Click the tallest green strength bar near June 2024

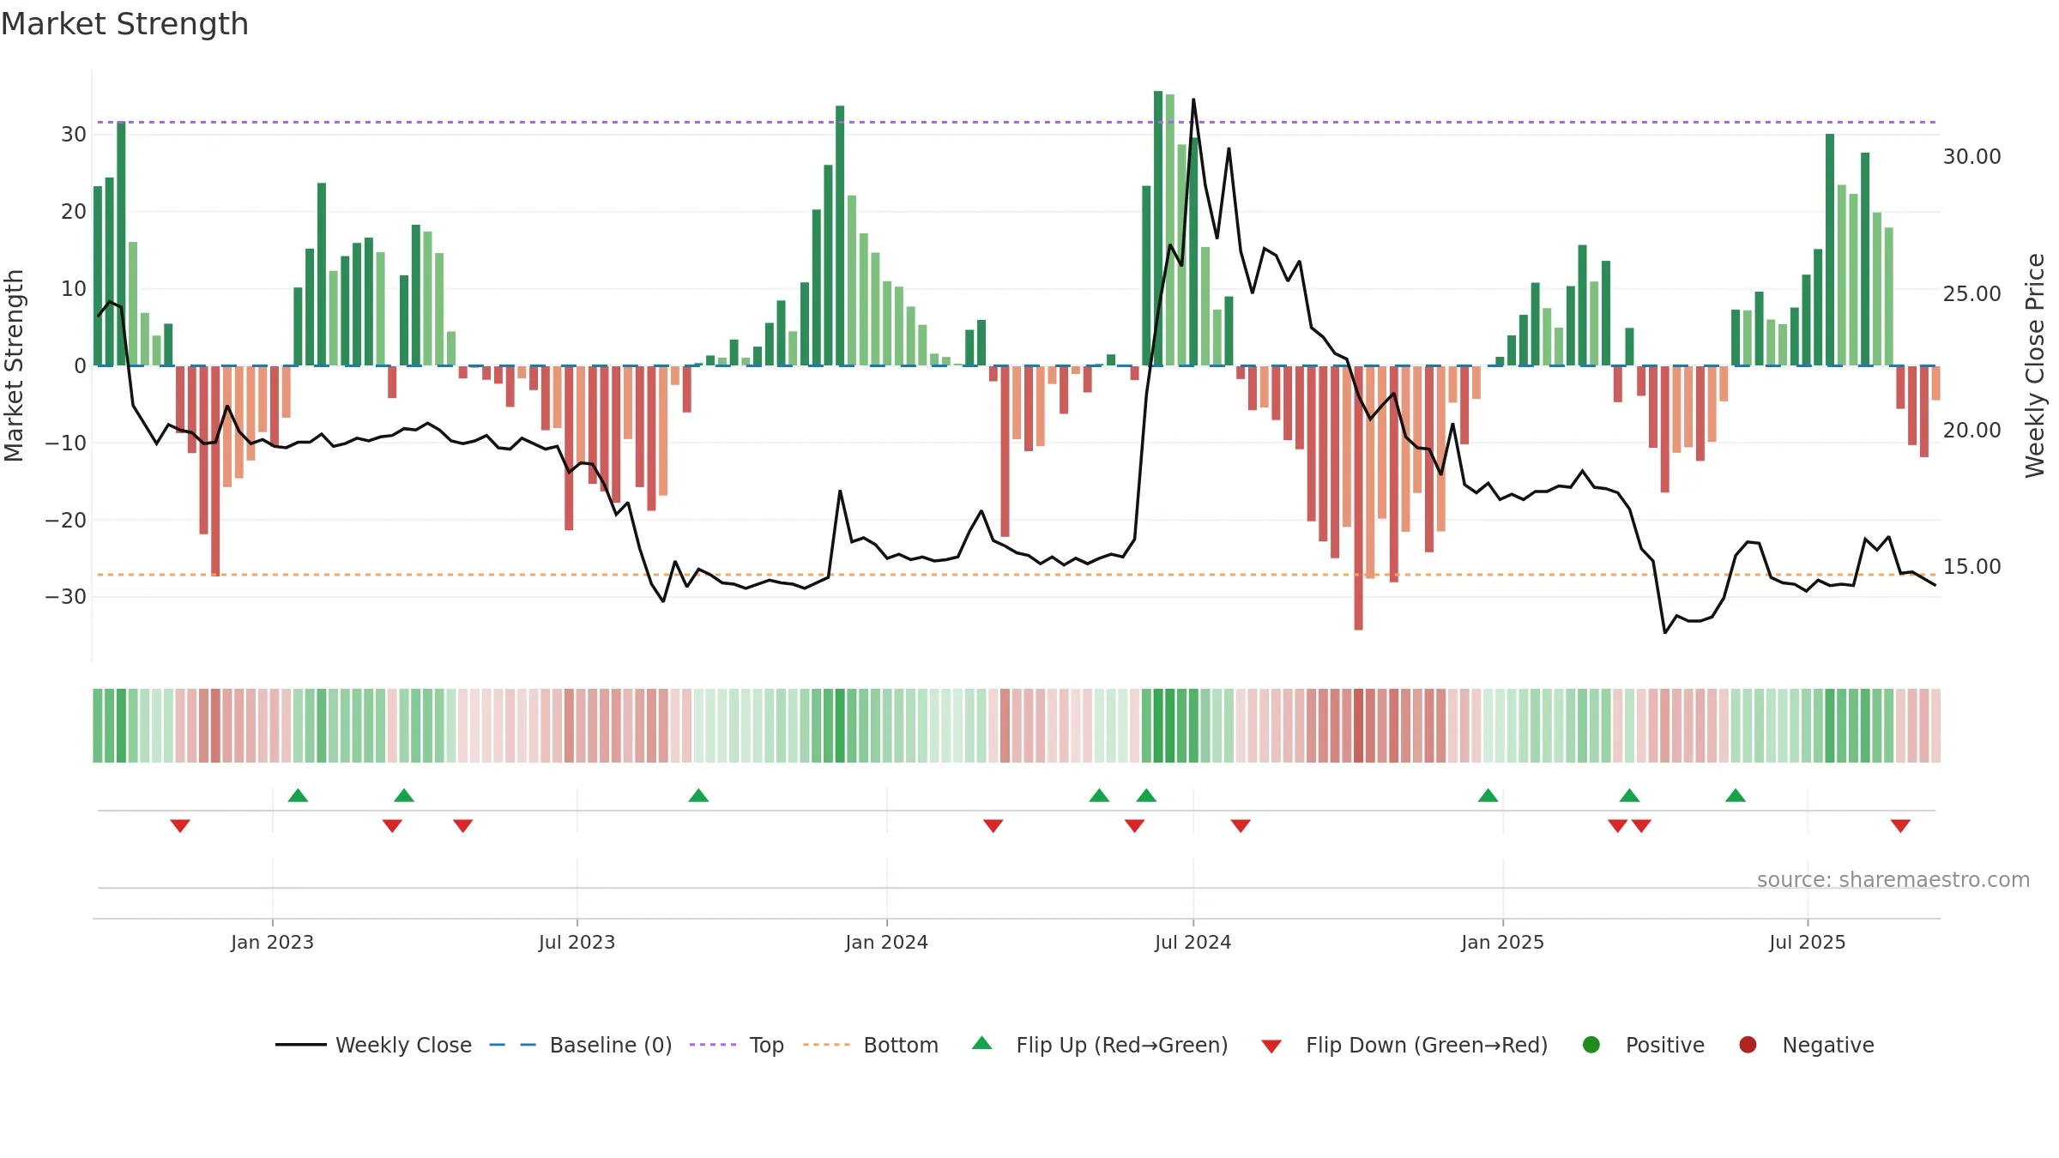point(1158,228)
